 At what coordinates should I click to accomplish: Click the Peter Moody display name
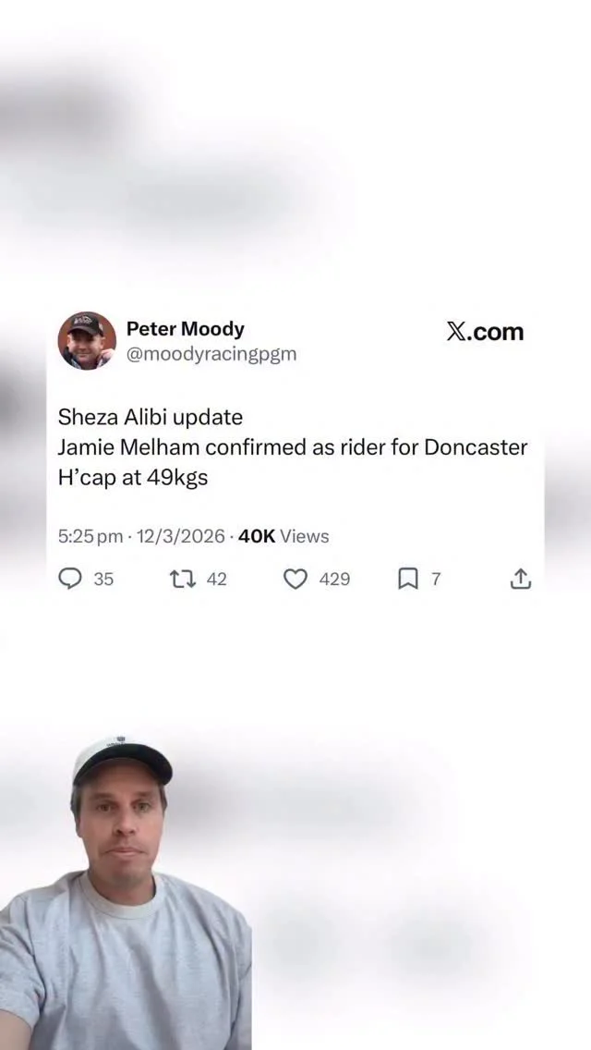[186, 329]
